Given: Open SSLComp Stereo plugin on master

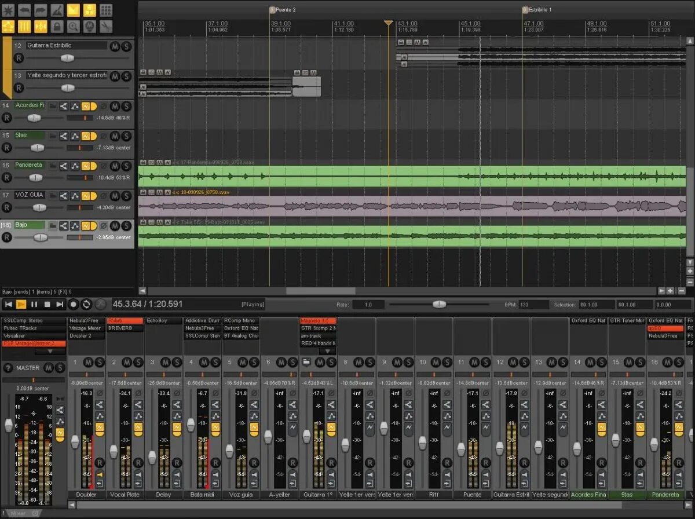Looking at the screenshot, I should (34, 320).
